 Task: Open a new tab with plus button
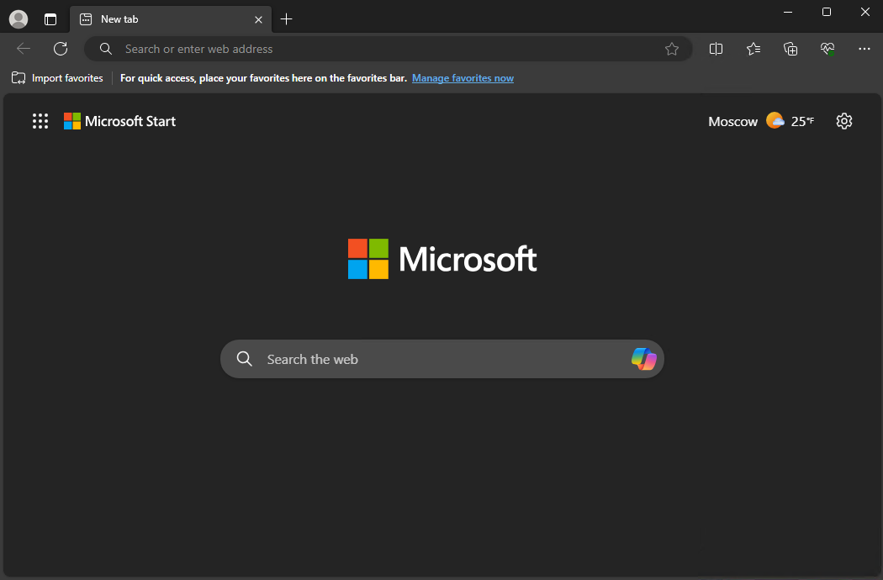pos(286,19)
